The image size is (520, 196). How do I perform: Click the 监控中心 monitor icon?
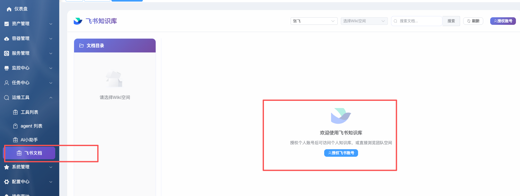(x=7, y=68)
